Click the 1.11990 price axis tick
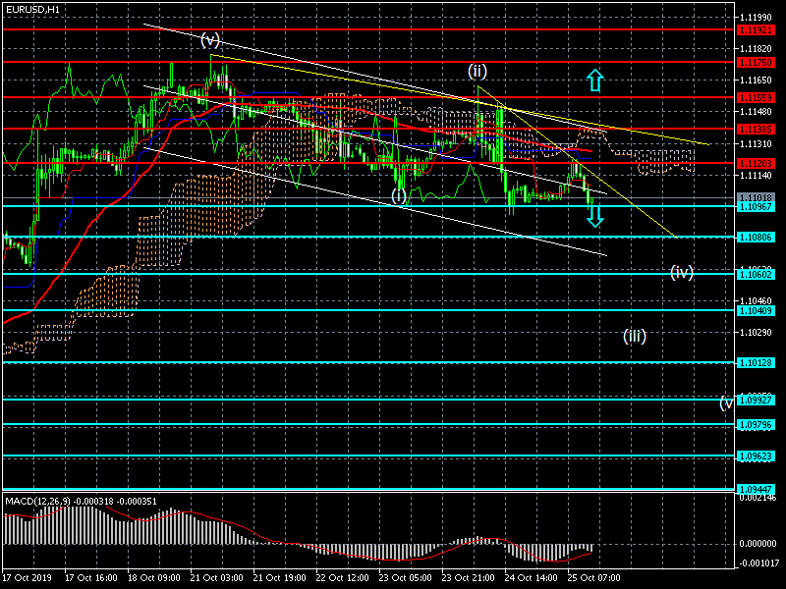Image resolution: width=786 pixels, height=589 pixels. [x=756, y=18]
